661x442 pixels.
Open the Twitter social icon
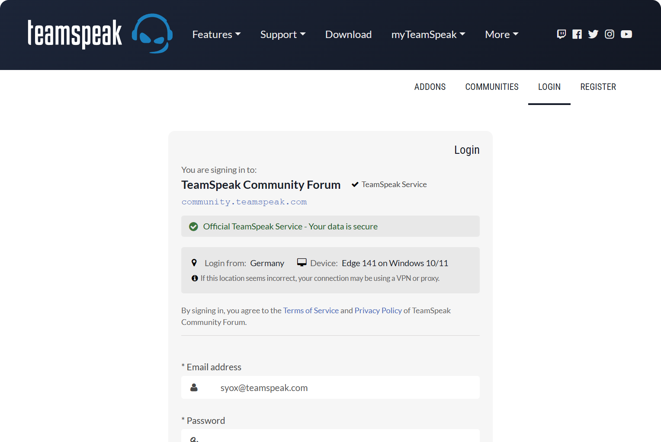[x=593, y=34]
